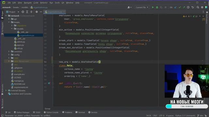The height and width of the screenshot is (117, 209).
Task: Expand the migrations folder
Action: pos(12,25)
